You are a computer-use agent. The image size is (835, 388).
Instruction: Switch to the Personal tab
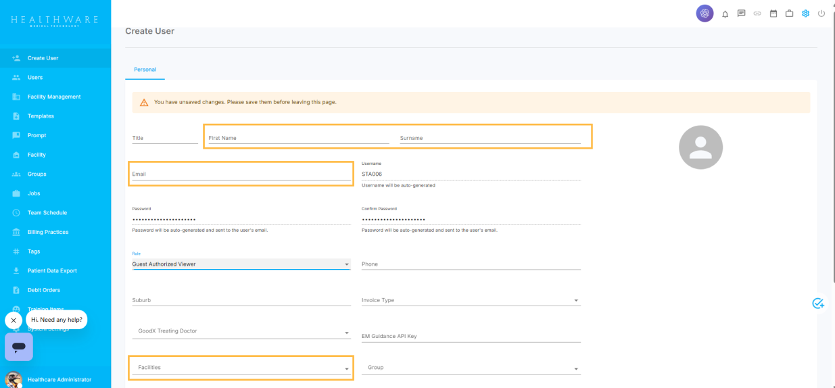click(x=145, y=70)
